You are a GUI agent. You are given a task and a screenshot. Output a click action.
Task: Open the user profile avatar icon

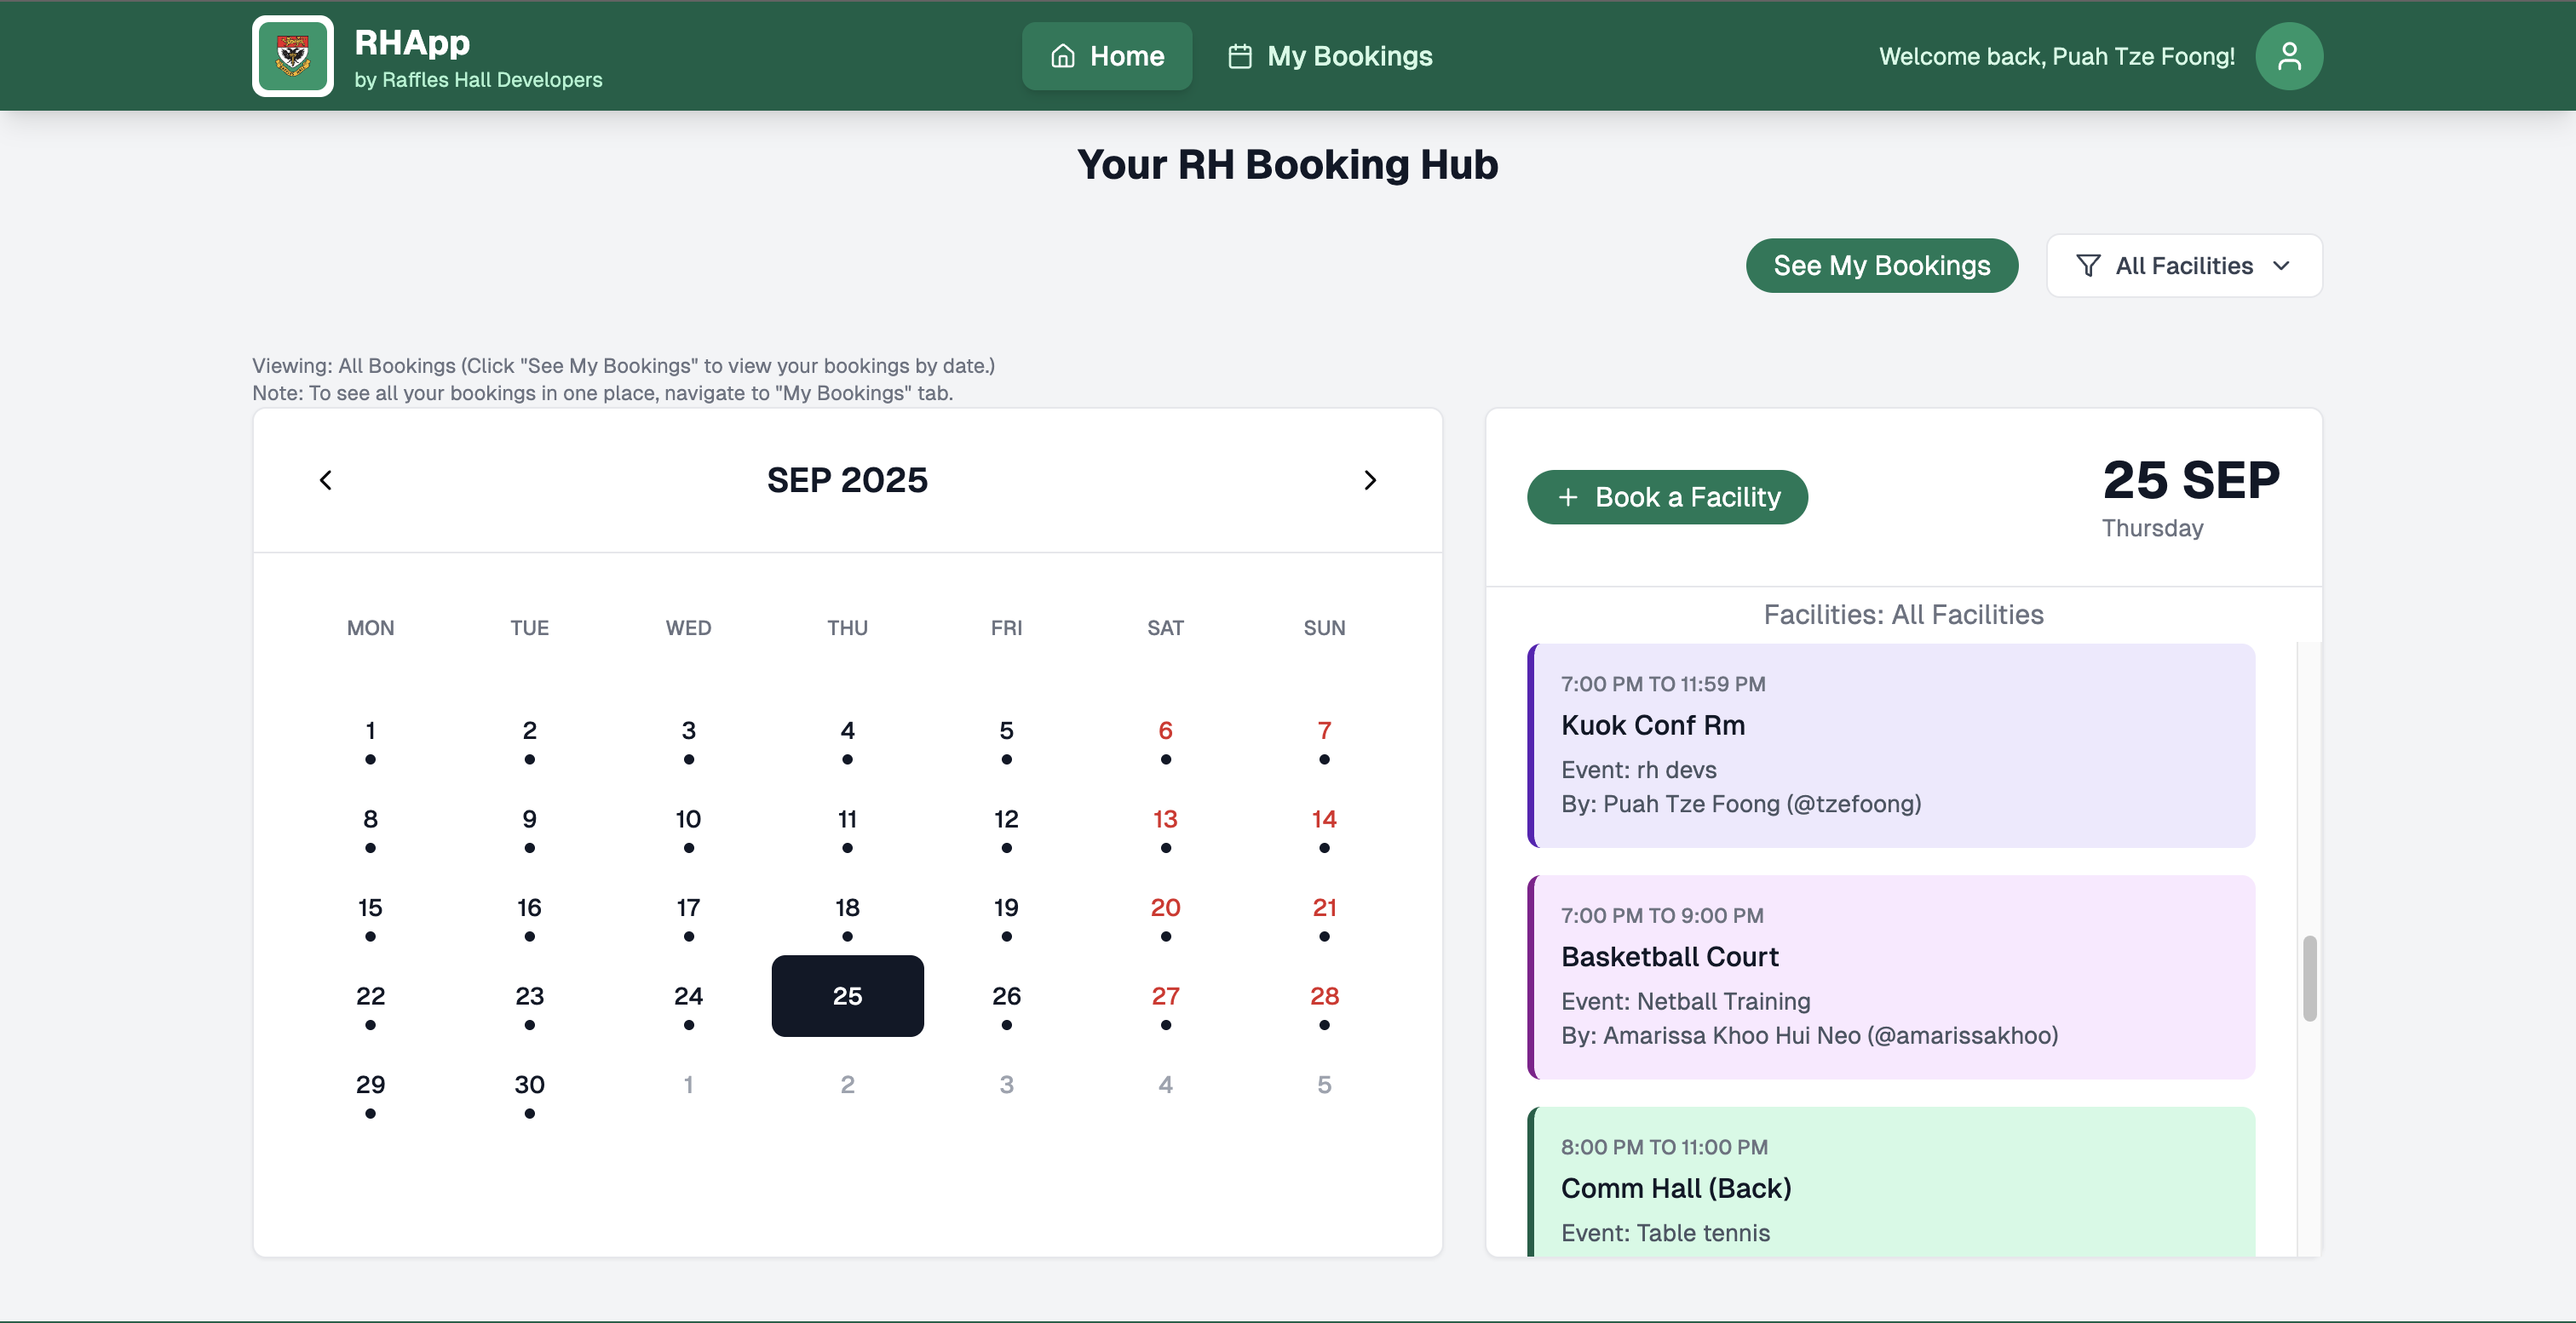click(x=2288, y=56)
